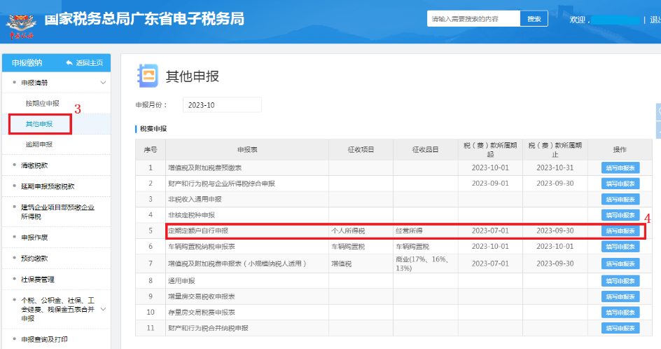This screenshot has height=349, width=661.
Task: Click the 增值税及附加税费预缴表 row text
Action: [205, 168]
